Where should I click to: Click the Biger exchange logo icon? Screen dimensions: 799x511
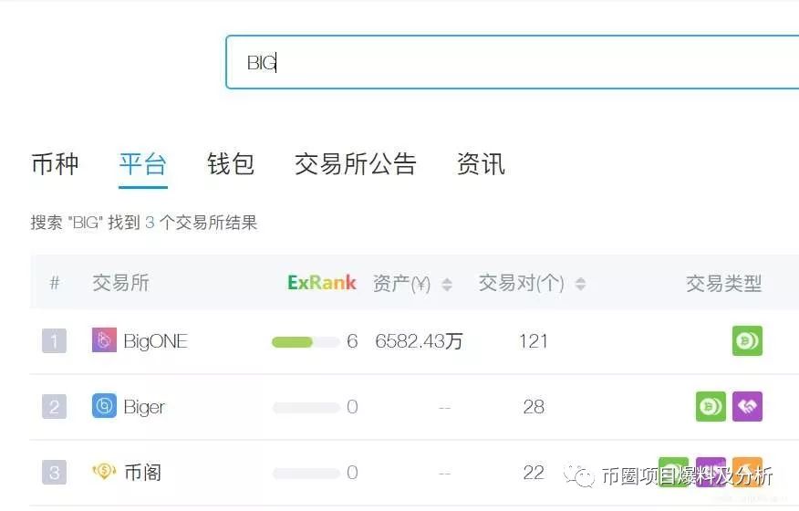[x=104, y=406]
